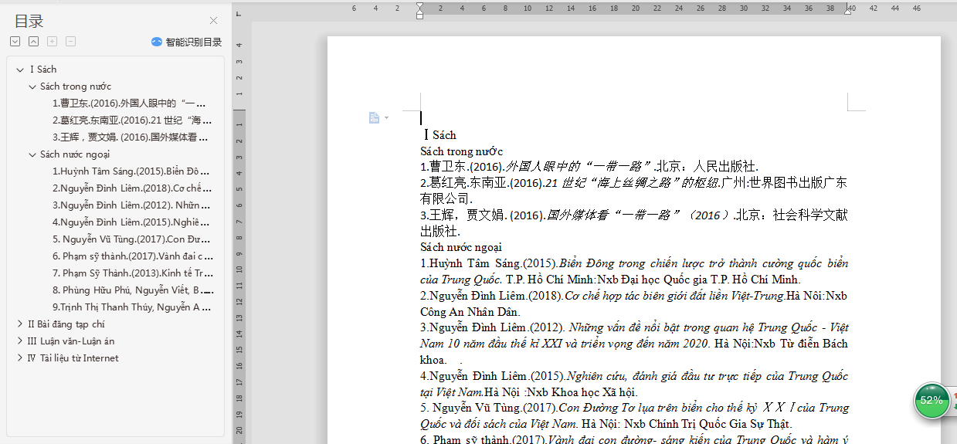Jump to 7. Phạm Sỹ Thành.(2013) entry

[133, 273]
